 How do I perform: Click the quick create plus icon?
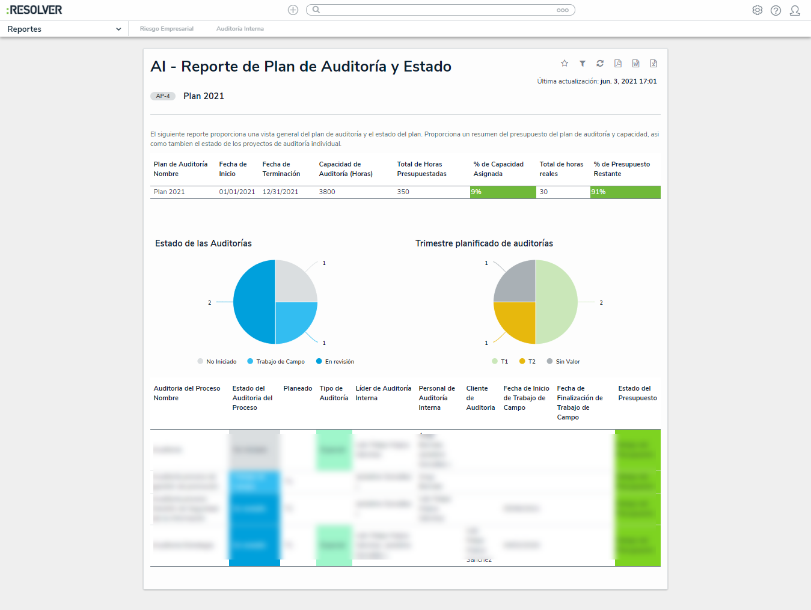tap(293, 10)
